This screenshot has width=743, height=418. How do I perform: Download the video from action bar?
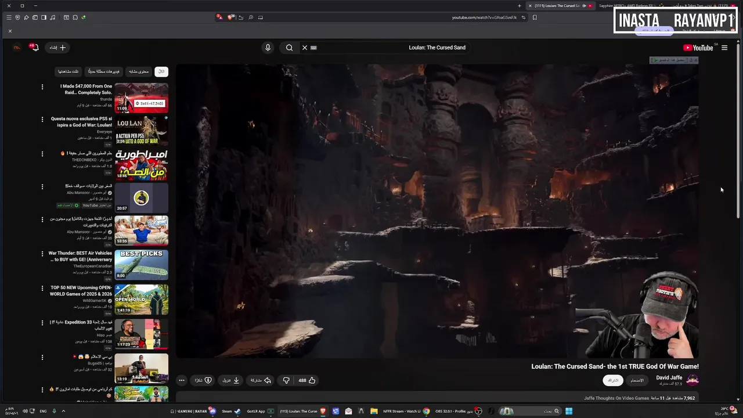231,380
